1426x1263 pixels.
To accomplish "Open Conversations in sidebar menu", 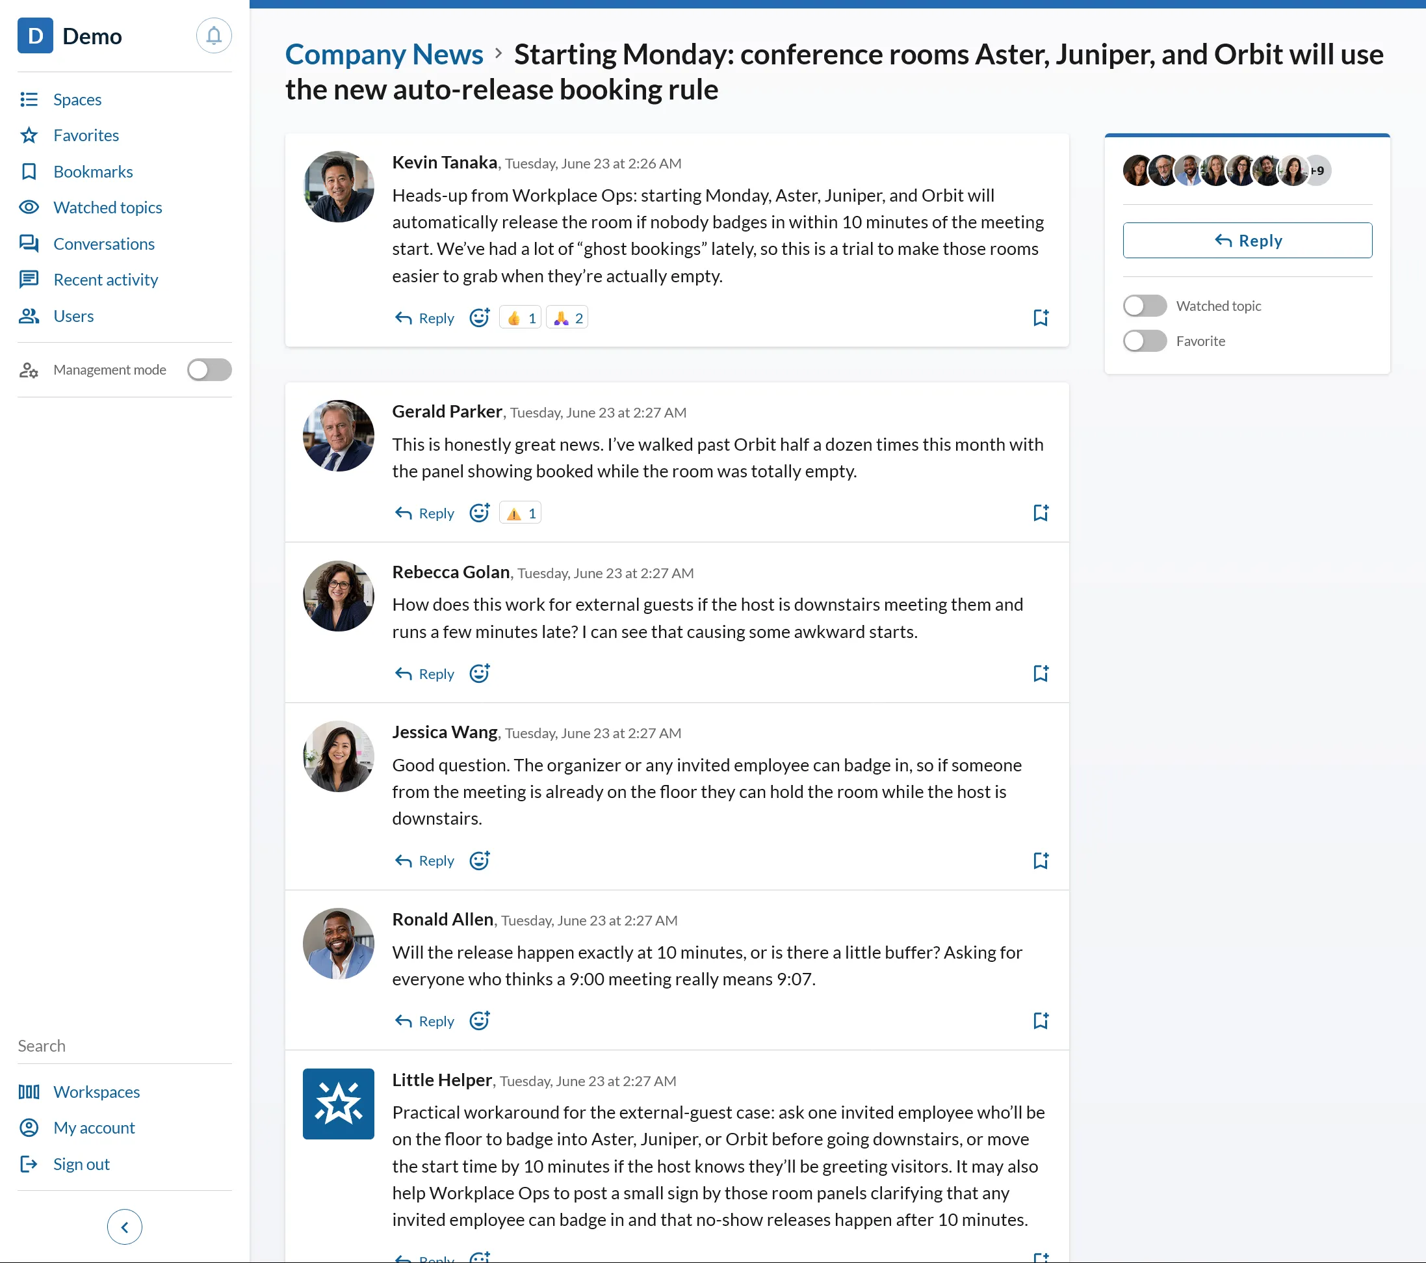I will click(x=104, y=244).
